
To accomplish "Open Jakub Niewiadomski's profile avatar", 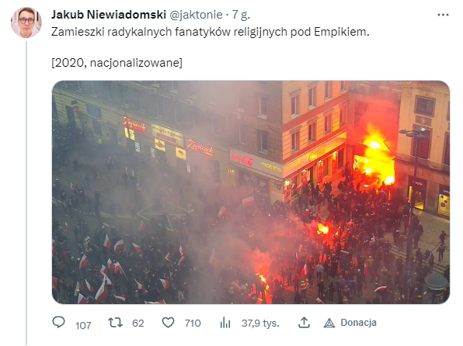I will (x=26, y=22).
